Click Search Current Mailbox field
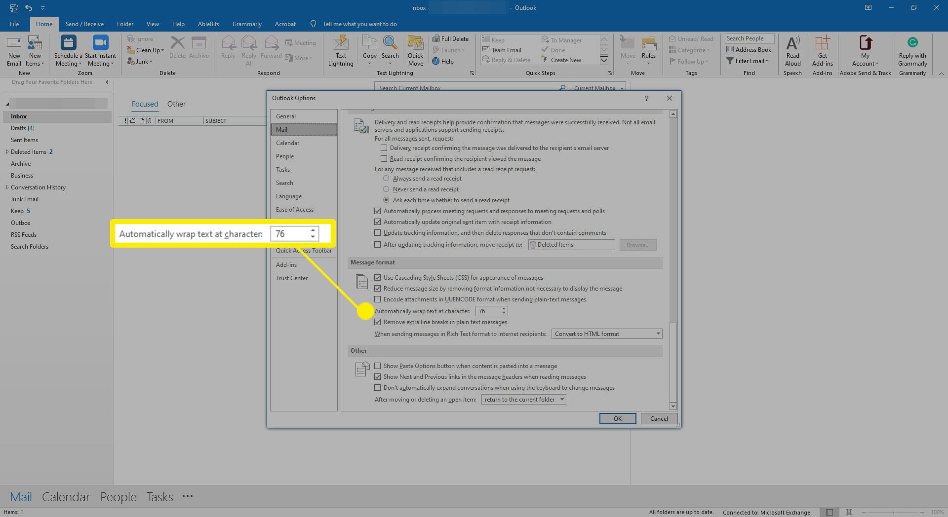Image resolution: width=948 pixels, height=517 pixels. click(x=467, y=88)
